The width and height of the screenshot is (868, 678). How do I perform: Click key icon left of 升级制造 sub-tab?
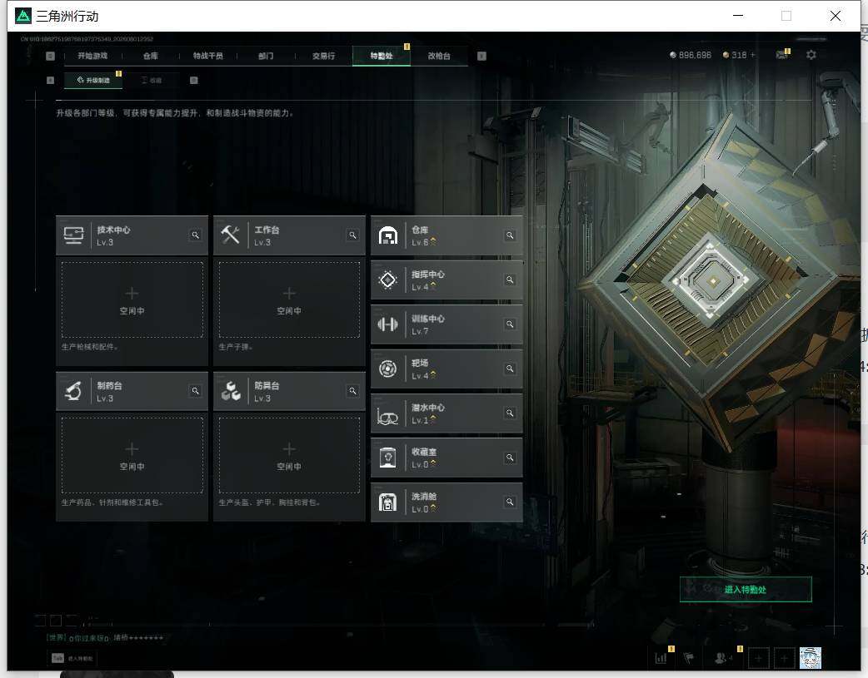[x=50, y=80]
